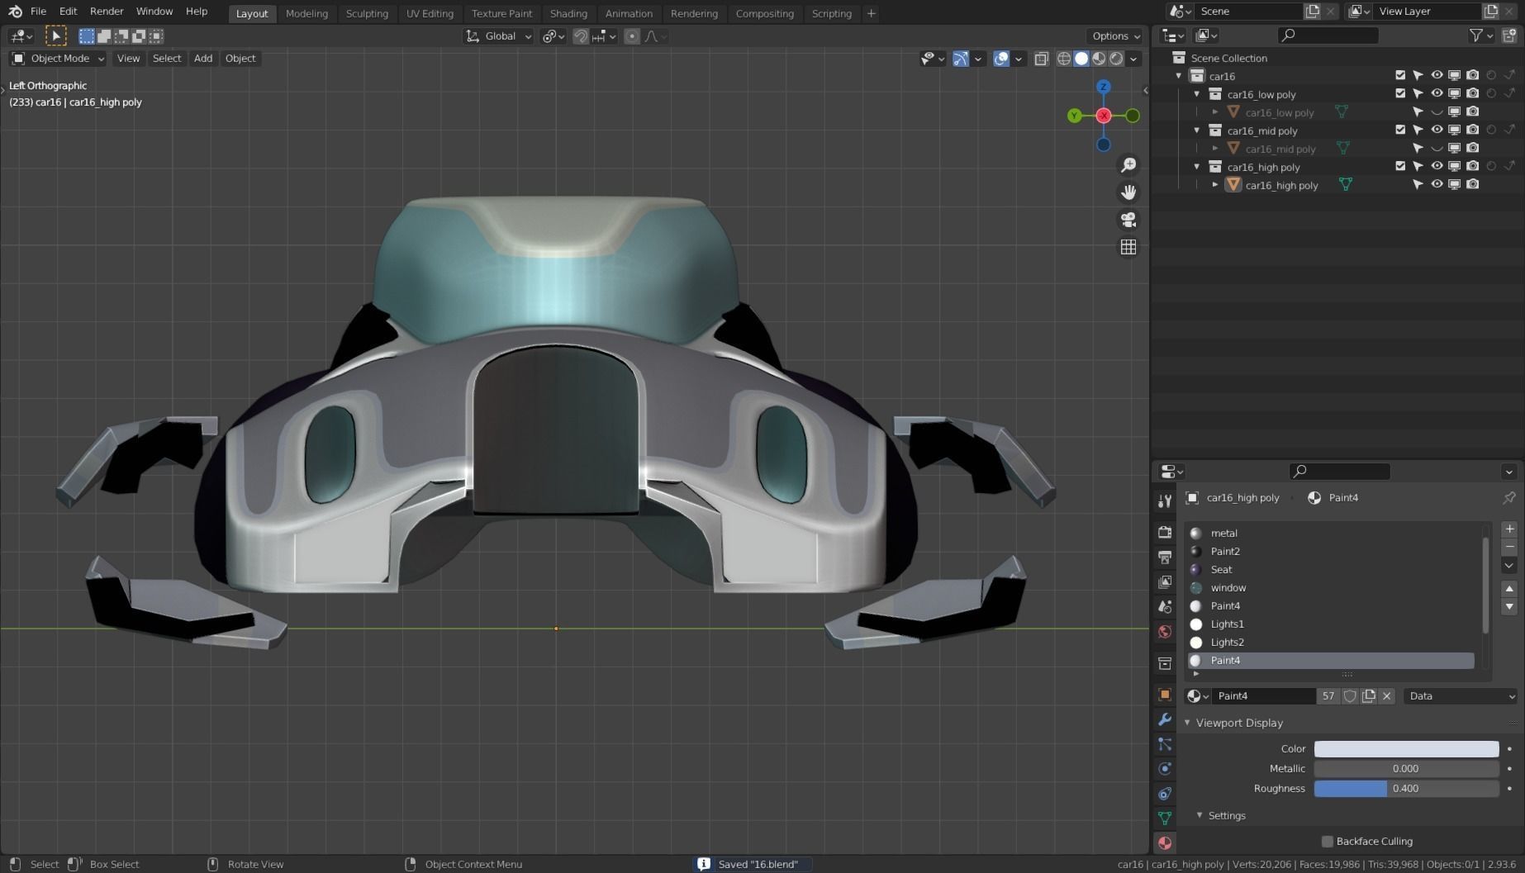This screenshot has height=873, width=1525.
Task: Open the viewport Add menu
Action: (203, 59)
